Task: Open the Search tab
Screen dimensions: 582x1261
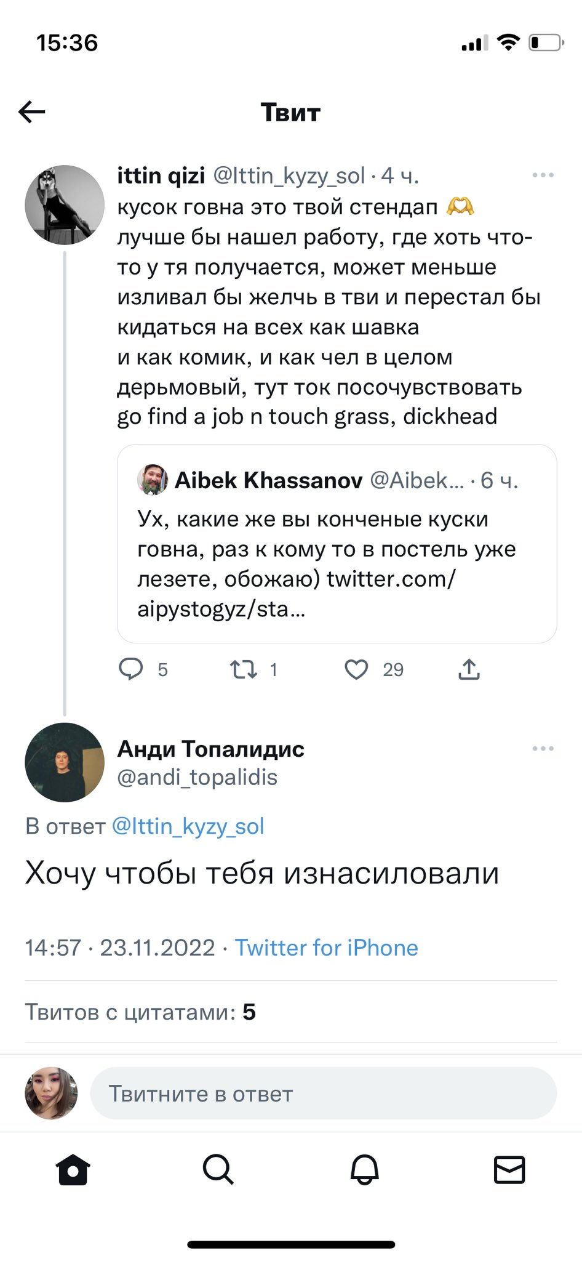Action: (218, 1169)
